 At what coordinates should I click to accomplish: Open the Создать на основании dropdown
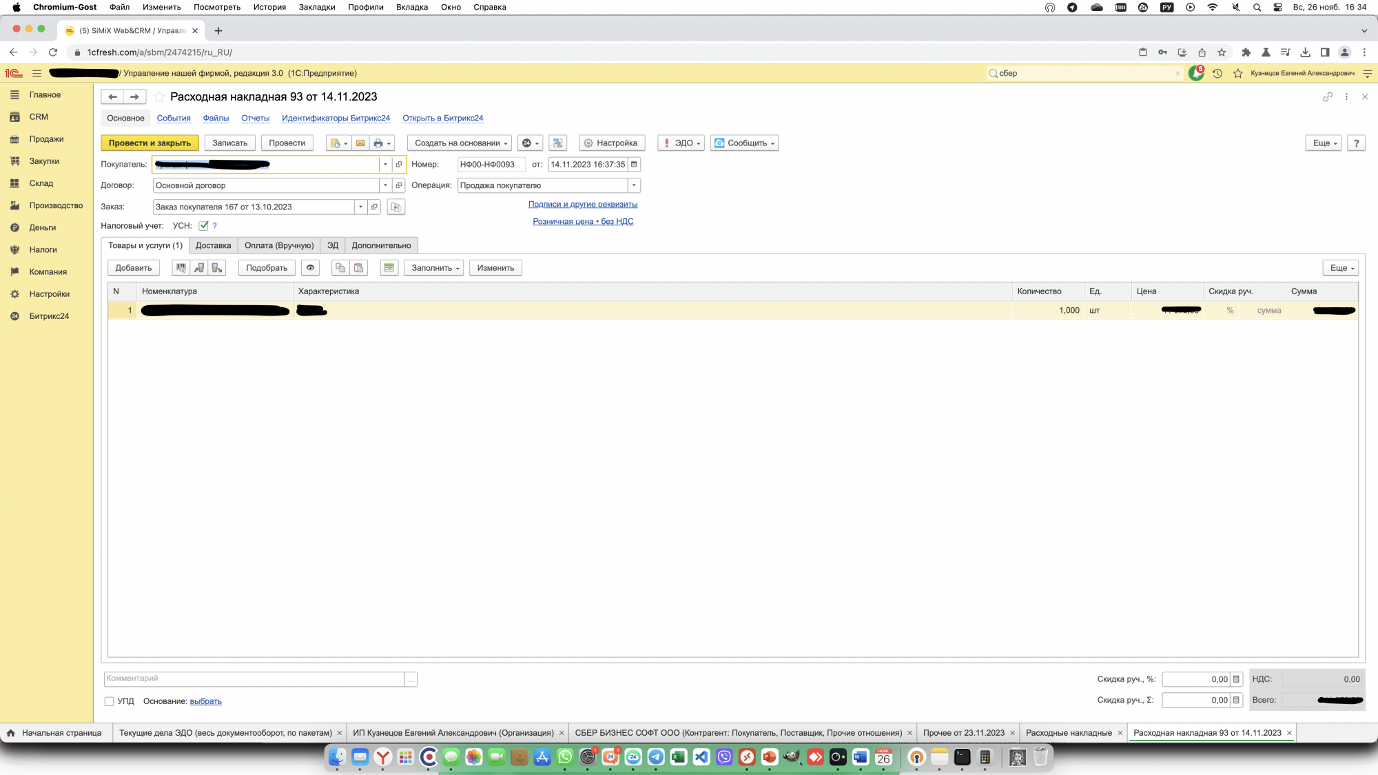point(460,143)
